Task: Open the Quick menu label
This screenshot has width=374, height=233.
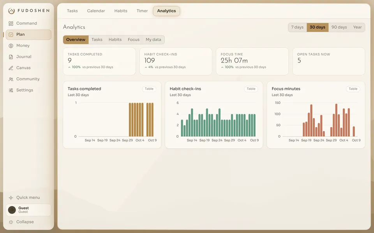Action: pos(28,198)
